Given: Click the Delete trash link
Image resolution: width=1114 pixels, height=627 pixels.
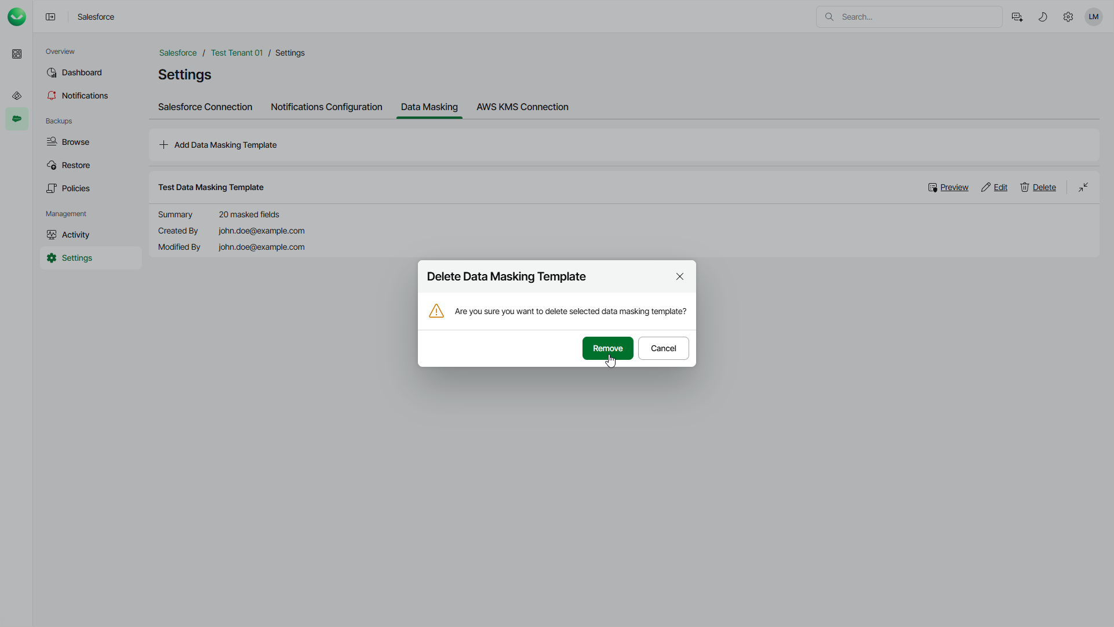Looking at the screenshot, I should click(x=1038, y=187).
